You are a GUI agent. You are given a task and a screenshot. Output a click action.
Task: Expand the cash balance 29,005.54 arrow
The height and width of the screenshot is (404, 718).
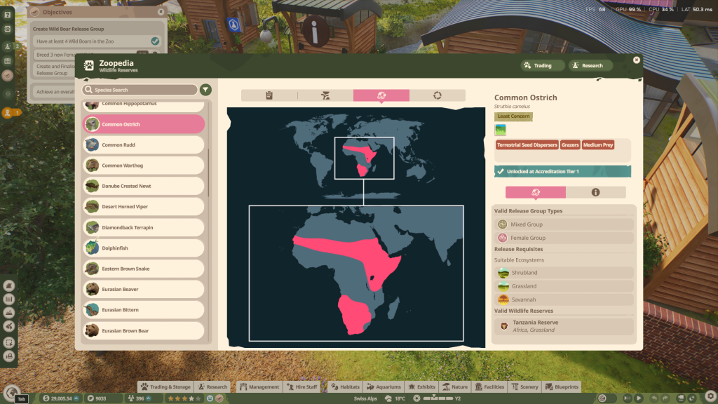coord(76,398)
